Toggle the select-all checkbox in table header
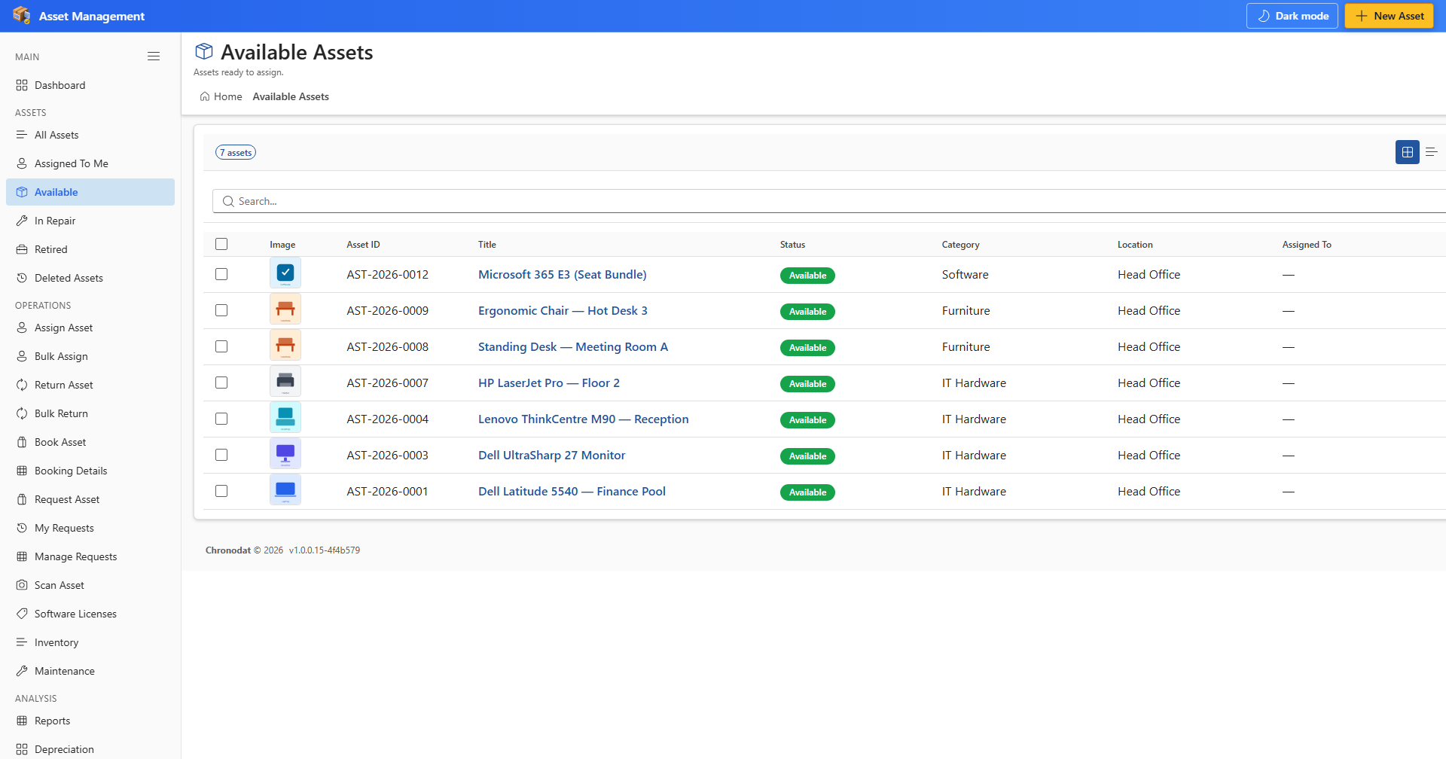This screenshot has width=1446, height=759. pos(221,244)
